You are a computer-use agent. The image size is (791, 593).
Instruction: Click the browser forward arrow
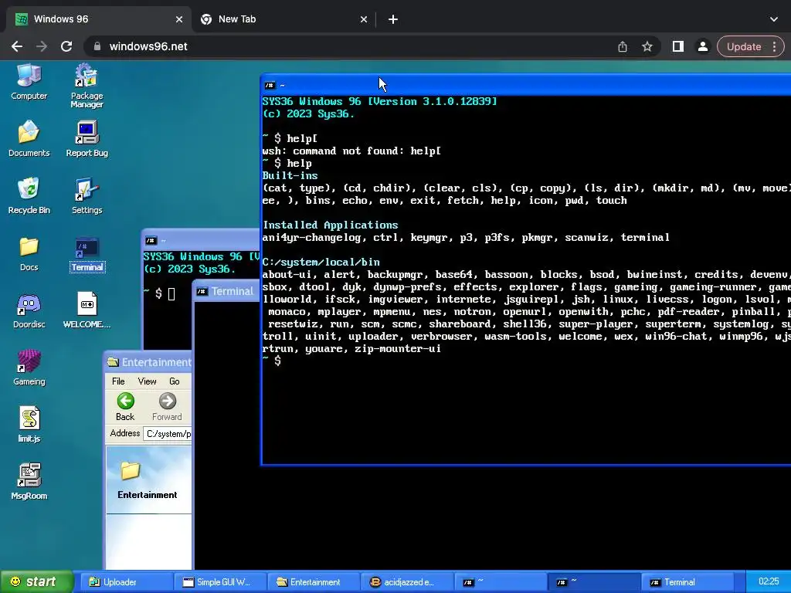pyautogui.click(x=42, y=46)
